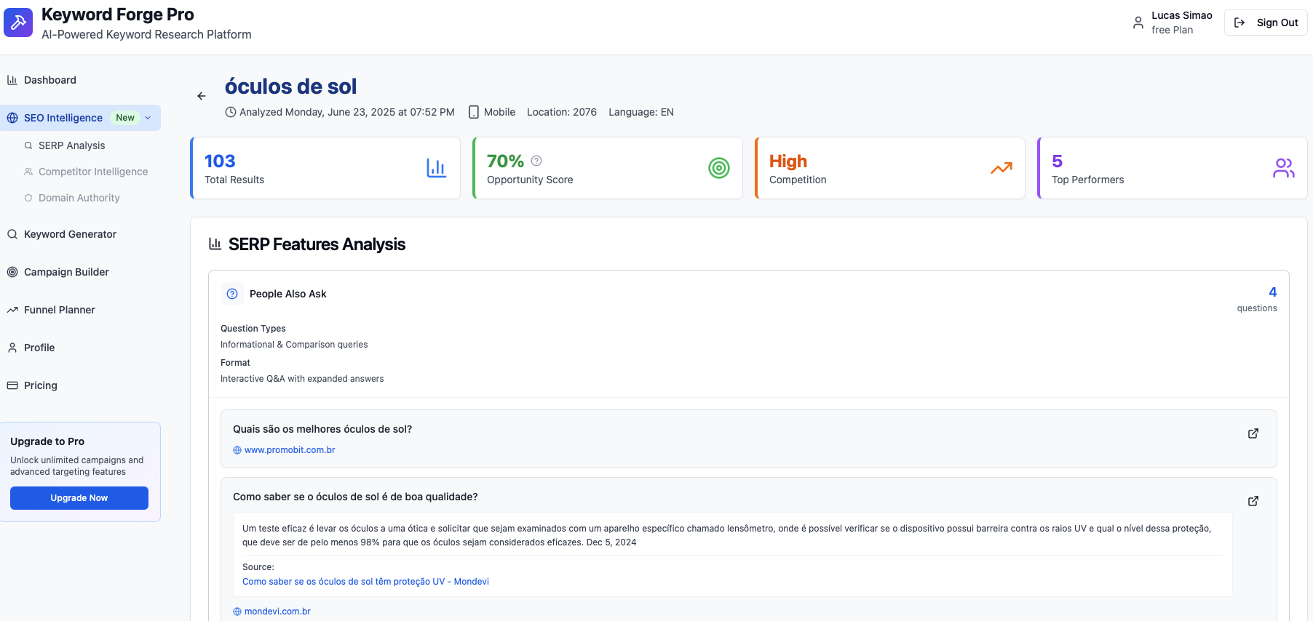Click the Upgrade Now button
This screenshot has height=621, width=1313.
[x=79, y=498]
